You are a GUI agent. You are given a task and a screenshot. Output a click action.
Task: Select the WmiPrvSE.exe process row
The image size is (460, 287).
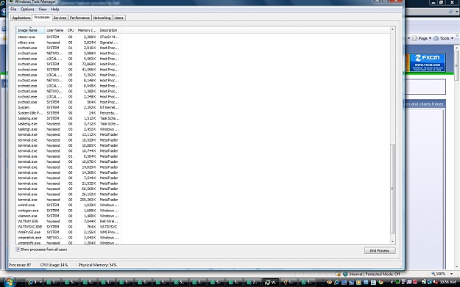[68, 232]
